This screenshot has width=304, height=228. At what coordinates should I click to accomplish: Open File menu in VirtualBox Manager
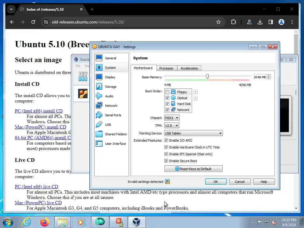(78, 66)
